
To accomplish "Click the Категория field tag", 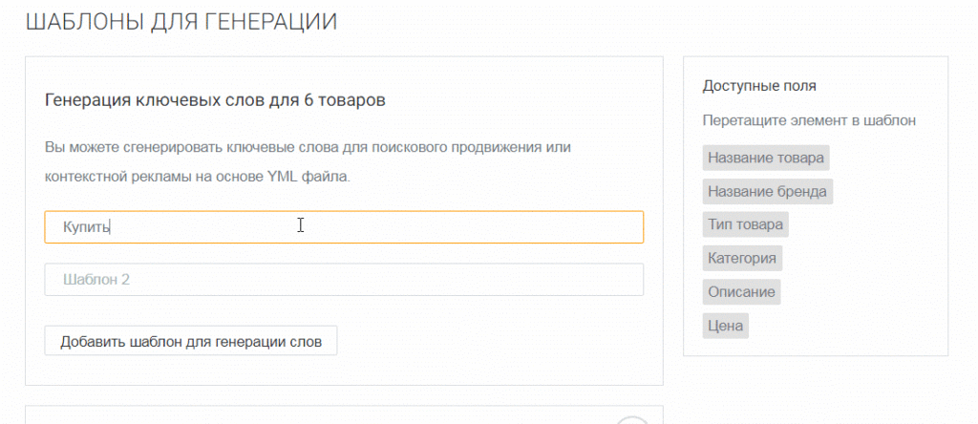I will [x=742, y=258].
